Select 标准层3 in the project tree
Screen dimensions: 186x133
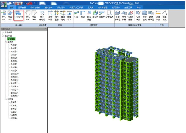pos(14,109)
